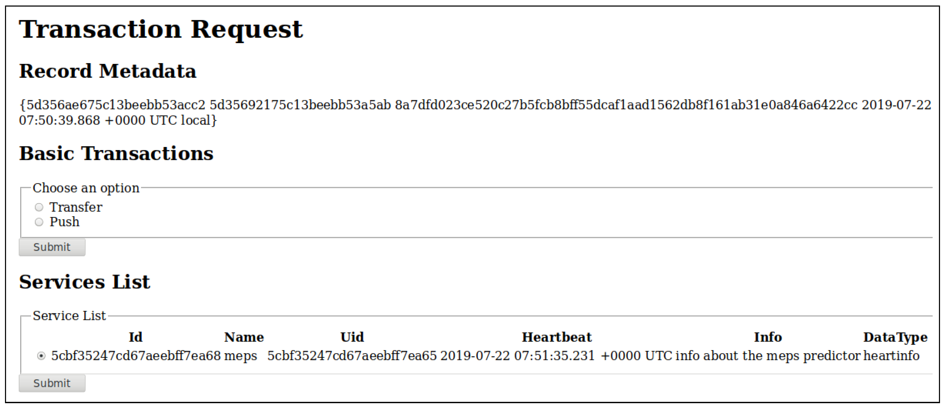This screenshot has width=945, height=410.
Task: Click the DataType column header
Action: point(895,337)
